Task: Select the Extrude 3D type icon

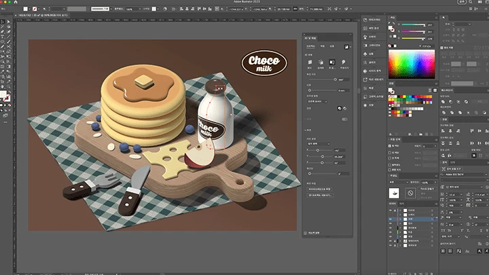Action: (321, 62)
